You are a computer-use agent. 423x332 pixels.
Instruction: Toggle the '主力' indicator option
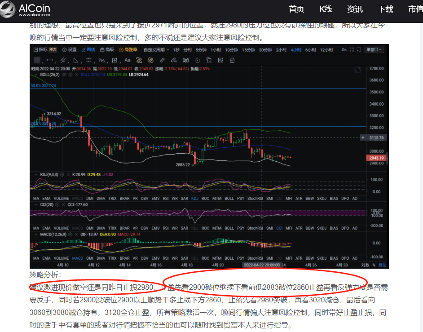pyautogui.click(x=53, y=49)
